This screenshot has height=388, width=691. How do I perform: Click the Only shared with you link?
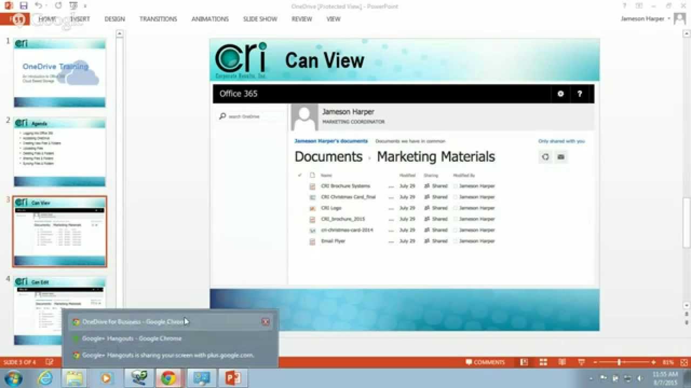click(561, 141)
